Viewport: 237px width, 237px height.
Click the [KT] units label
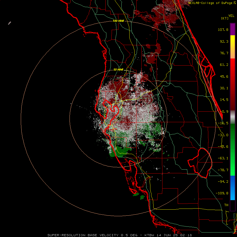pos(225,18)
